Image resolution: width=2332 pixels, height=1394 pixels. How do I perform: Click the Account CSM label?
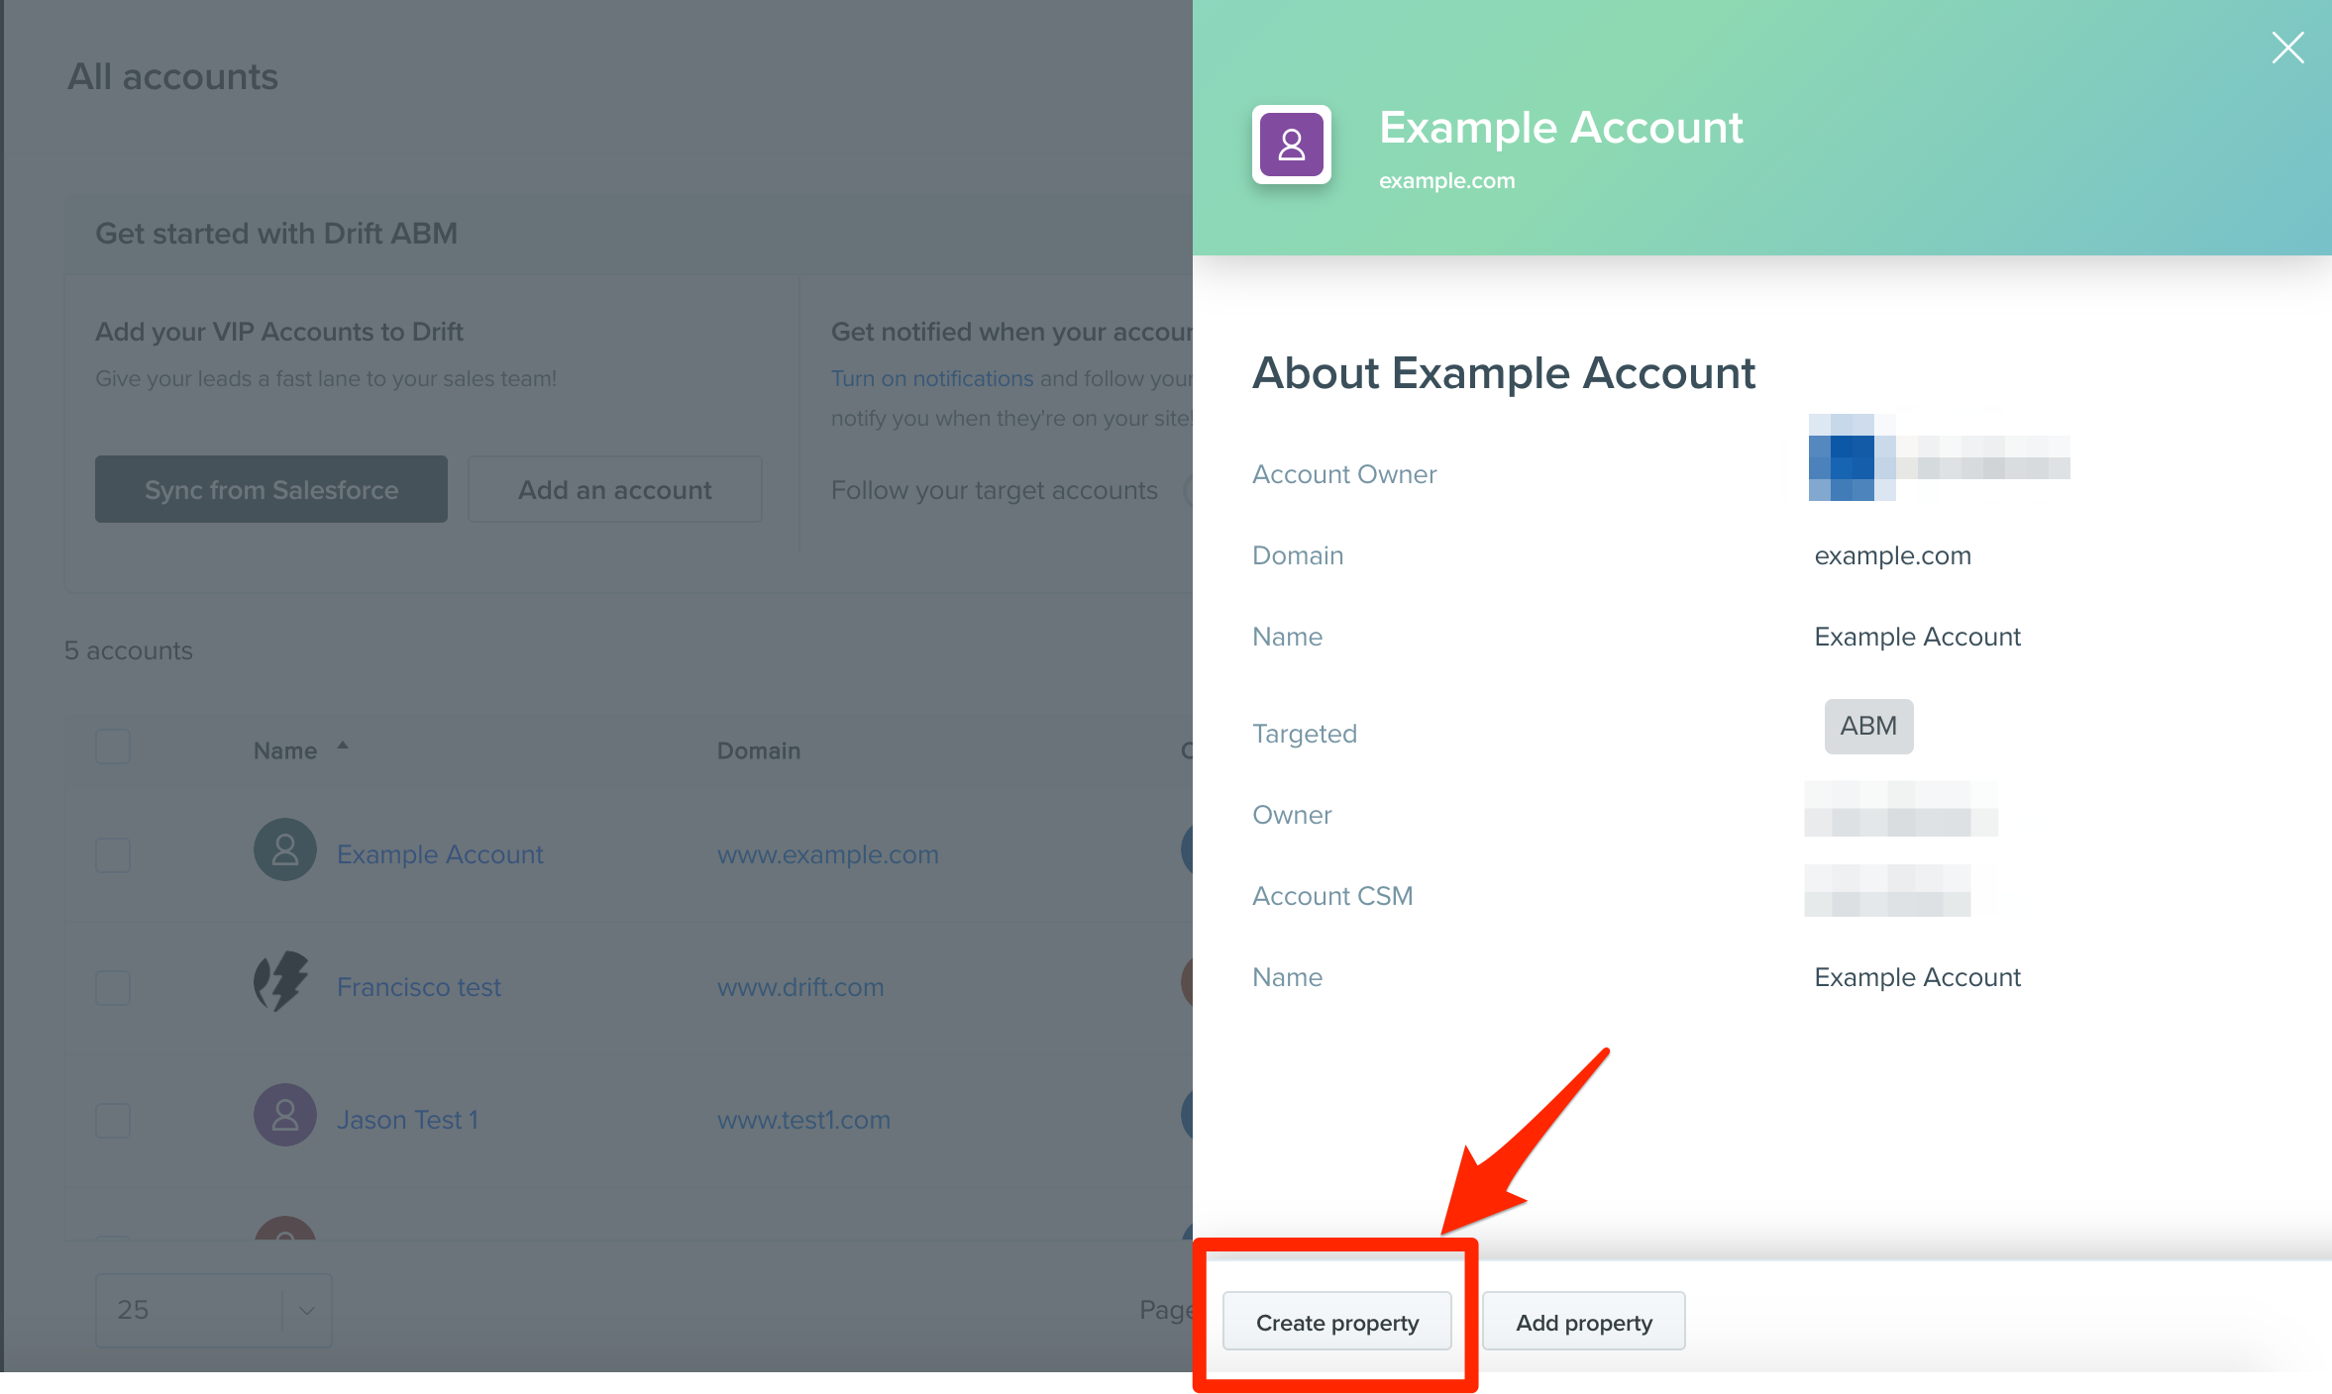coord(1332,895)
